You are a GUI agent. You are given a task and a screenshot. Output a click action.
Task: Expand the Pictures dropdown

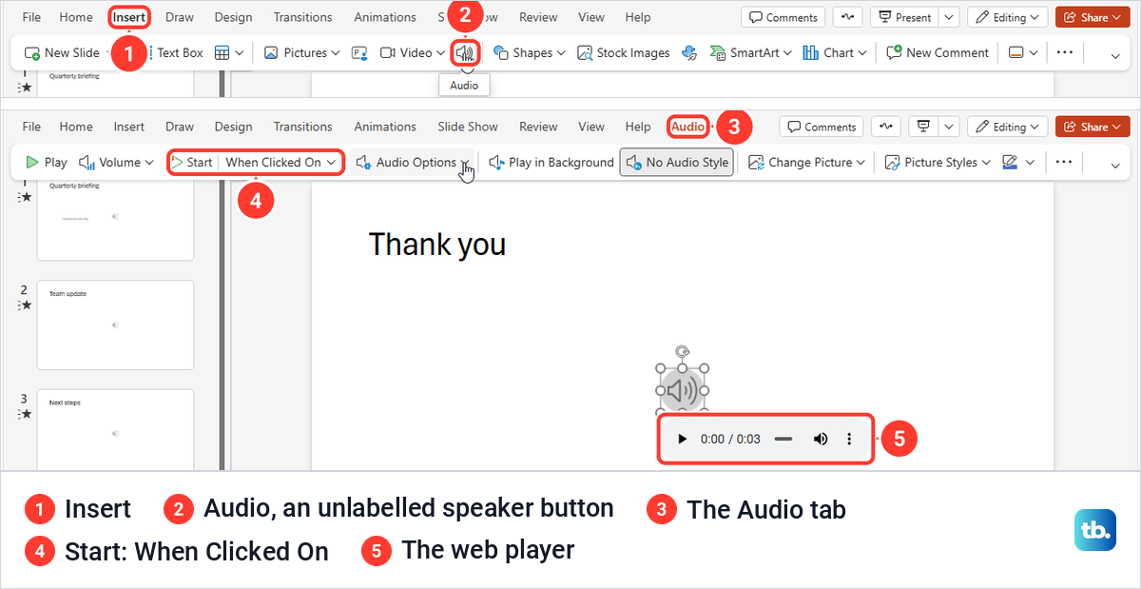(x=334, y=53)
